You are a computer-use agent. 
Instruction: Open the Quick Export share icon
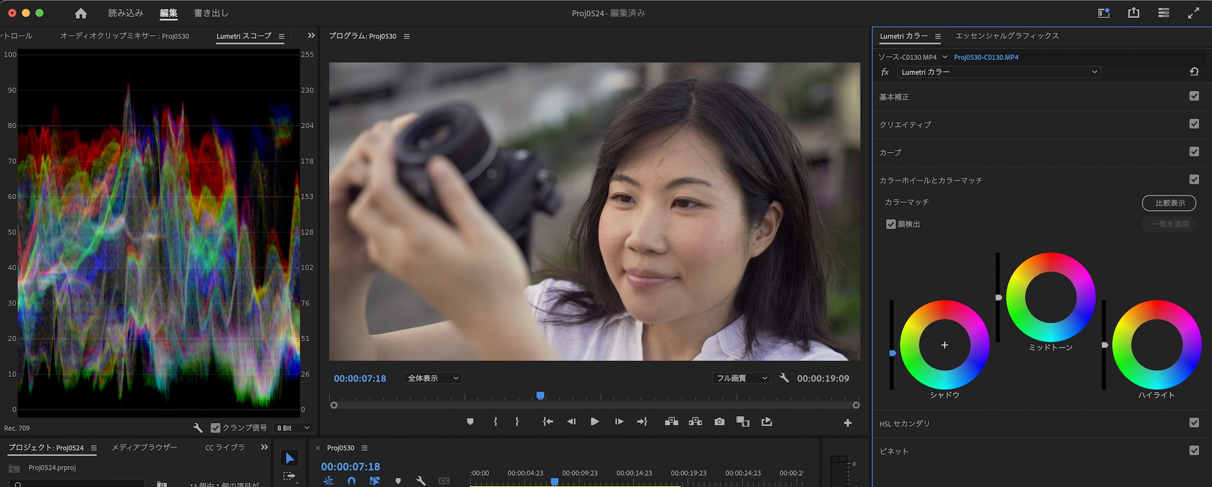pyautogui.click(x=1134, y=13)
